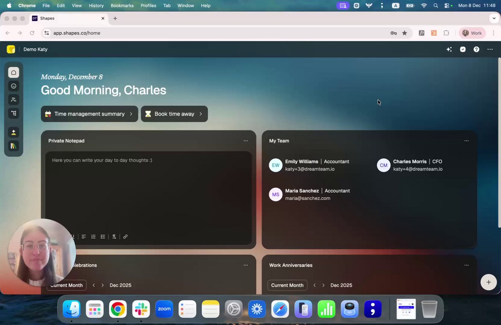Click align text icon in notepad toolbar

[84, 237]
